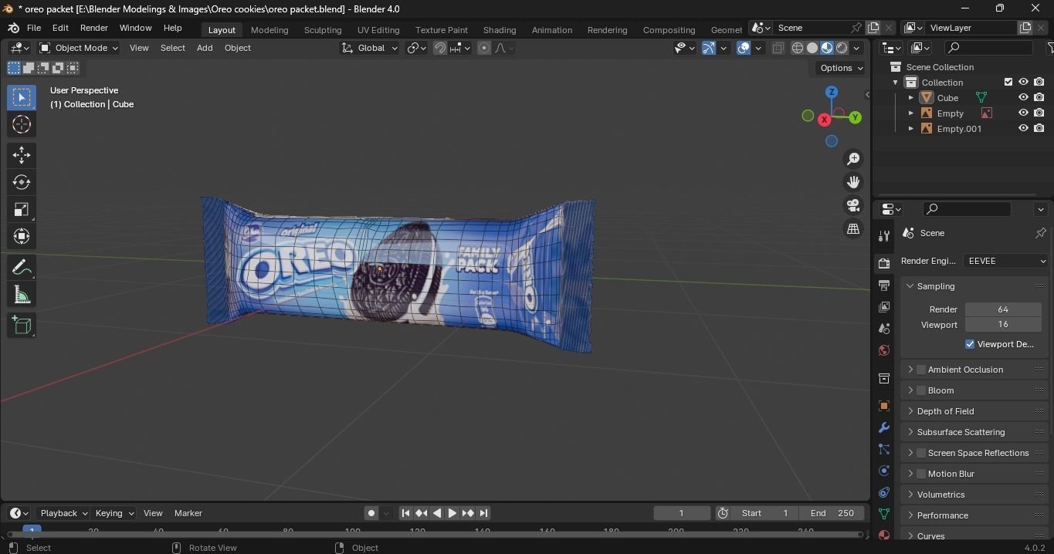Enable Screen Space Reflections checkbox
Screen dimensions: 1054x554
921,453
